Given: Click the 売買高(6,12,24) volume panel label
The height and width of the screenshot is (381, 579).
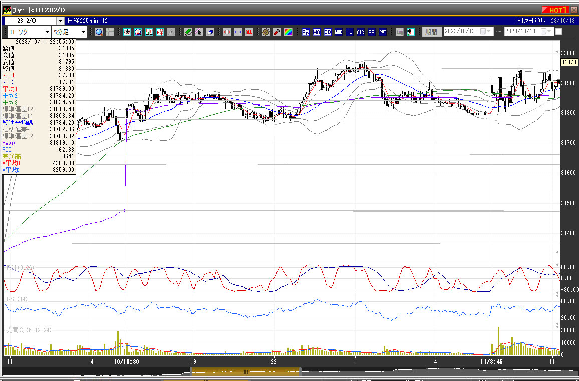Looking at the screenshot, I should [29, 330].
